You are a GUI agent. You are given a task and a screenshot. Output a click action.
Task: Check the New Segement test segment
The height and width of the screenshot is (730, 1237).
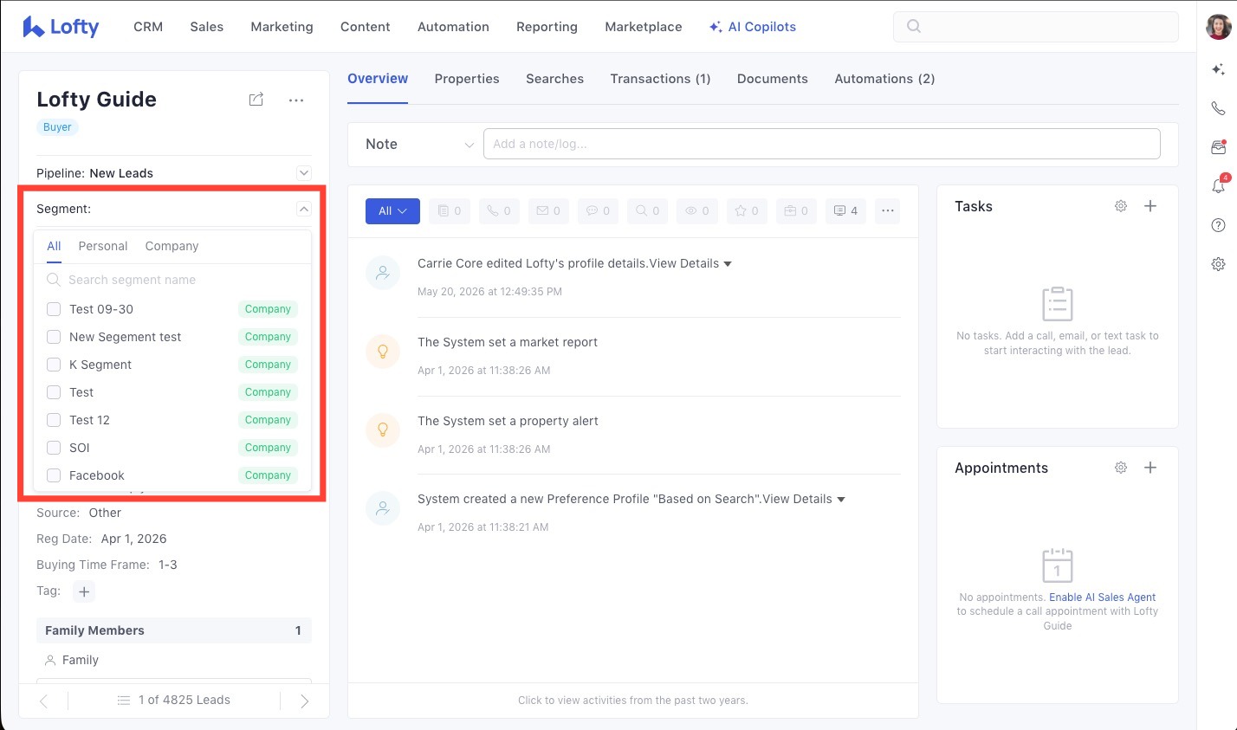pyautogui.click(x=54, y=337)
